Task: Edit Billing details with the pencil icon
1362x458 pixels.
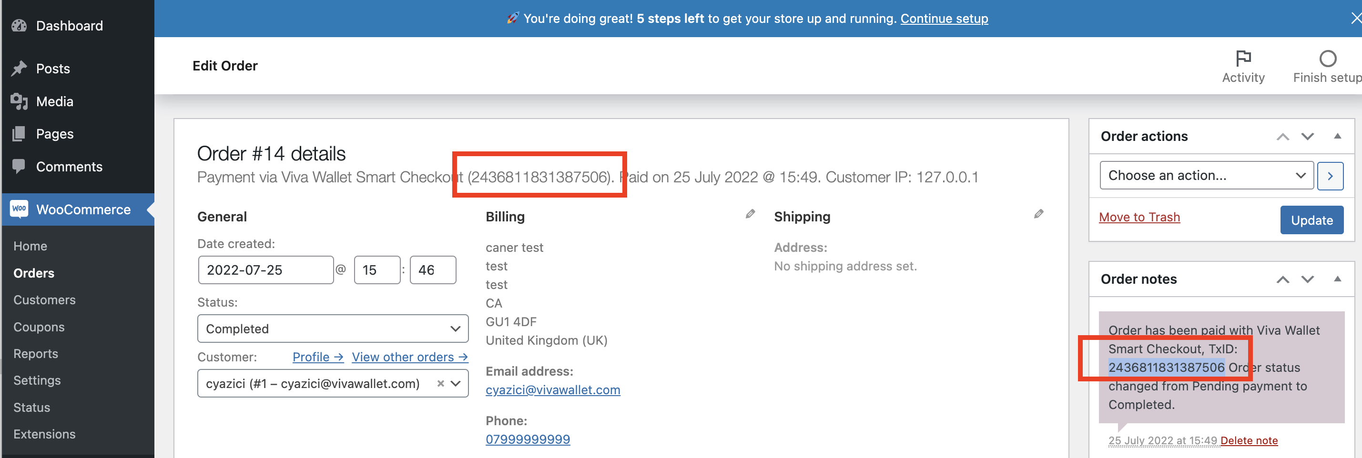Action: [750, 214]
